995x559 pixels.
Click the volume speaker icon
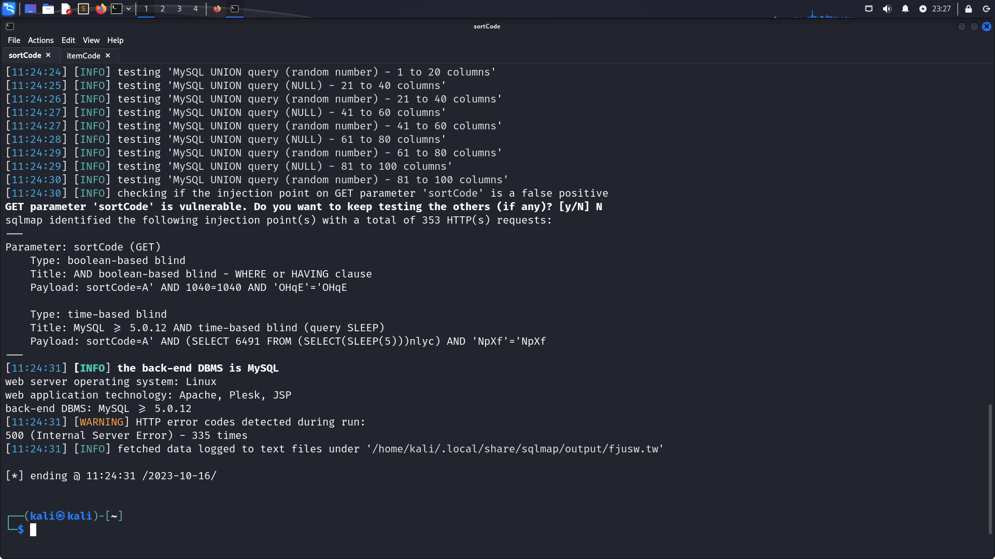point(887,9)
